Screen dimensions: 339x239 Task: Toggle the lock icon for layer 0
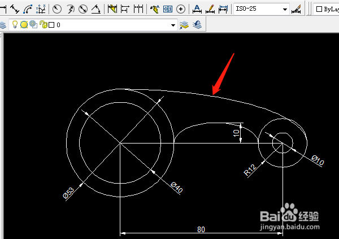click(44, 25)
